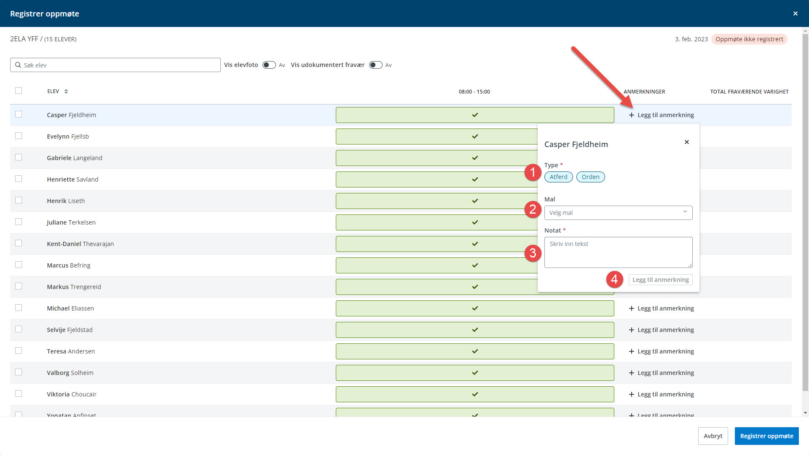Enable Vis udokumentert fravær switch
The height and width of the screenshot is (455, 809).
tap(375, 65)
